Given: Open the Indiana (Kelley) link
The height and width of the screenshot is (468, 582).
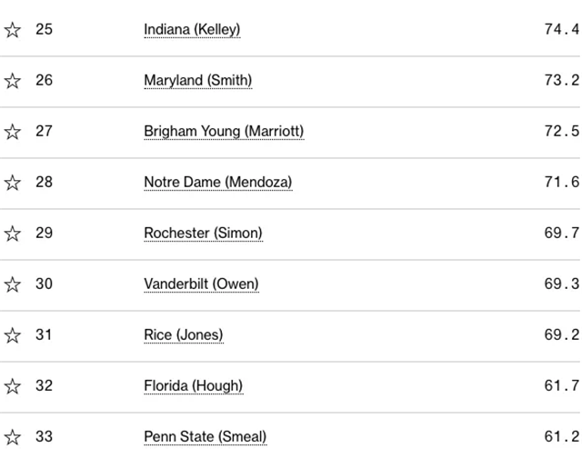Looking at the screenshot, I should pyautogui.click(x=192, y=30).
